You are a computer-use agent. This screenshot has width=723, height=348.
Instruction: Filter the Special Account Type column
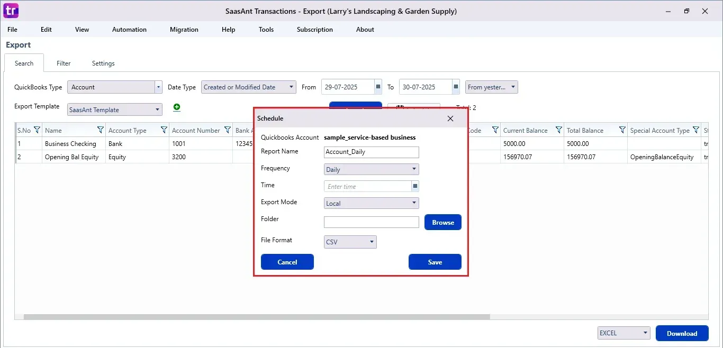coord(696,130)
